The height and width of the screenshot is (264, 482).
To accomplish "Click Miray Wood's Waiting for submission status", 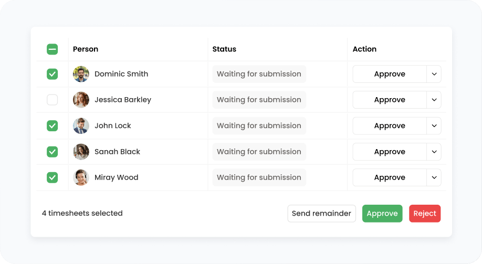I will pos(259,177).
